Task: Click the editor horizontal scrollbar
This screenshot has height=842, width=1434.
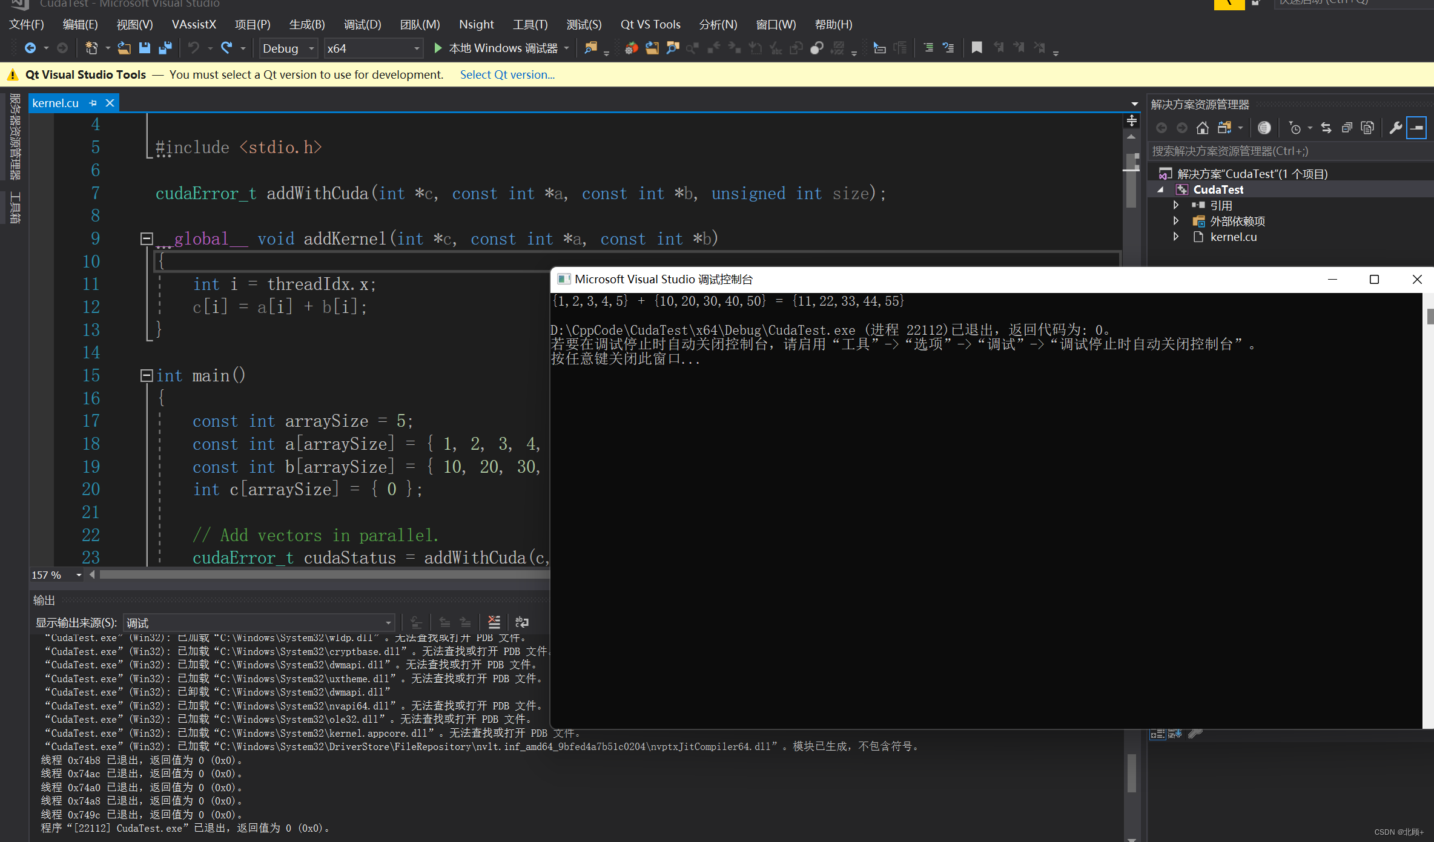Action: point(303,574)
